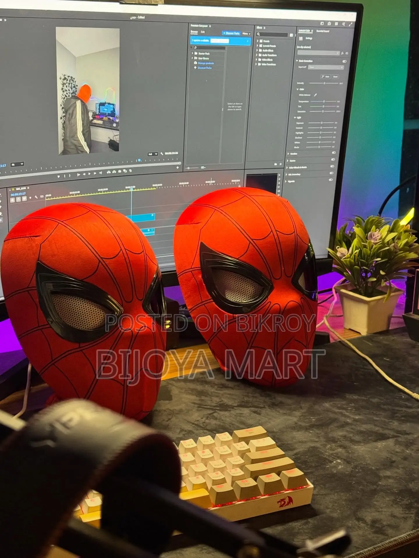Click the timeline Add Marker shield icon

pos(30,198)
